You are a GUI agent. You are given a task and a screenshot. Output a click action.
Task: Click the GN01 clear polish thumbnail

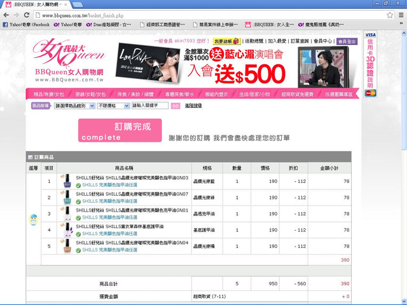click(67, 213)
